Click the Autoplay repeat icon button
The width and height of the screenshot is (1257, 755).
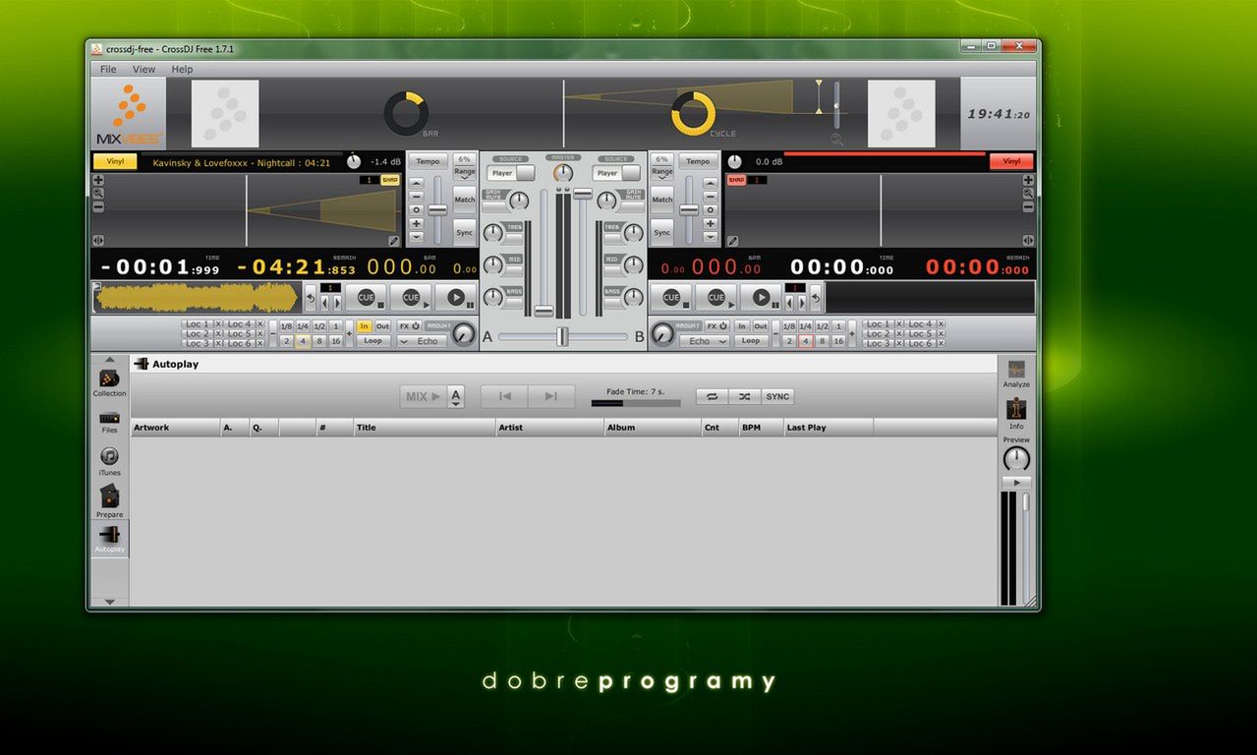click(x=712, y=396)
